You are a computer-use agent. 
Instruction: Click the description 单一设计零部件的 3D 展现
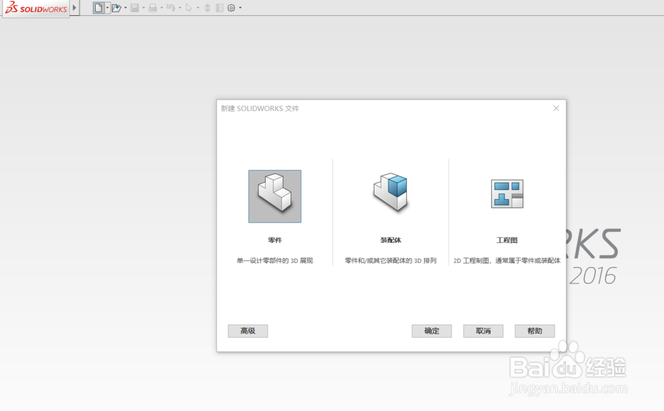click(x=275, y=261)
